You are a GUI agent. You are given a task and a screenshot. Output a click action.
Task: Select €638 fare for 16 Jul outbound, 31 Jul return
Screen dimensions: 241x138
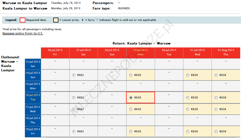click(x=188, y=98)
